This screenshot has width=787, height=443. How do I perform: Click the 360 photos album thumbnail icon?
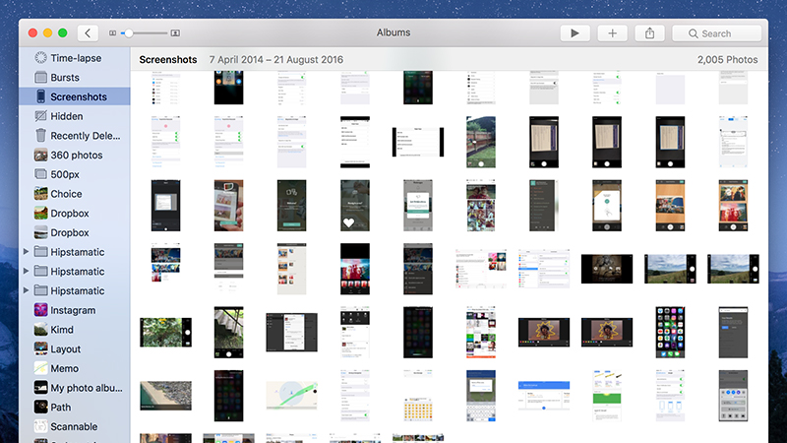point(40,155)
